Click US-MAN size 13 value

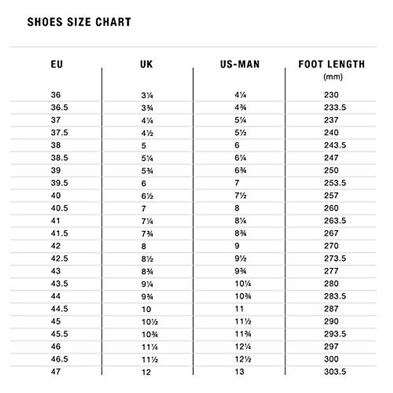[x=239, y=372]
